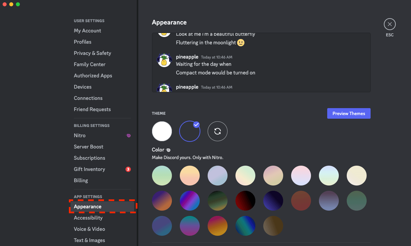Screen dimensions: 411x246
Task: Select Appearance in app settings
Action: pos(102,207)
